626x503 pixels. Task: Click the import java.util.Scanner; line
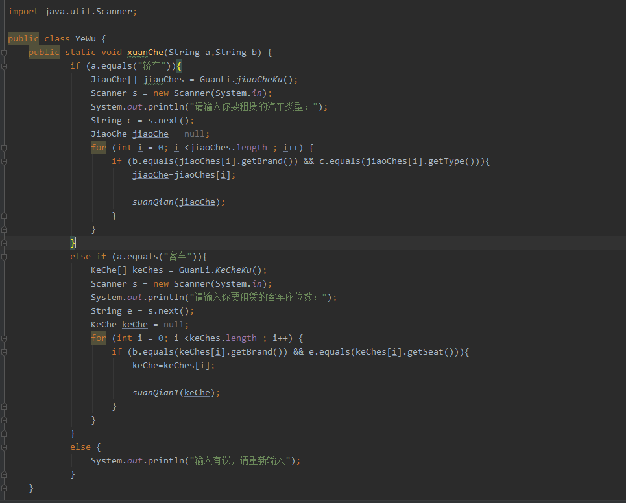click(72, 12)
